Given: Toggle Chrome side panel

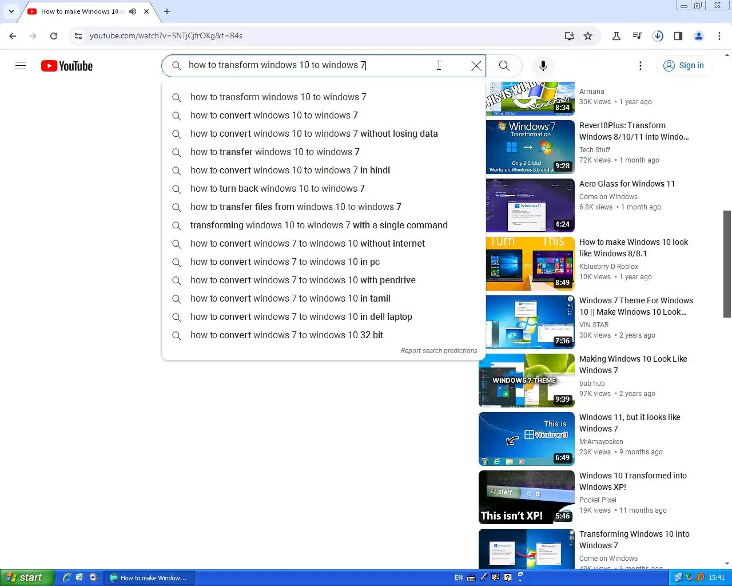Looking at the screenshot, I should (678, 35).
